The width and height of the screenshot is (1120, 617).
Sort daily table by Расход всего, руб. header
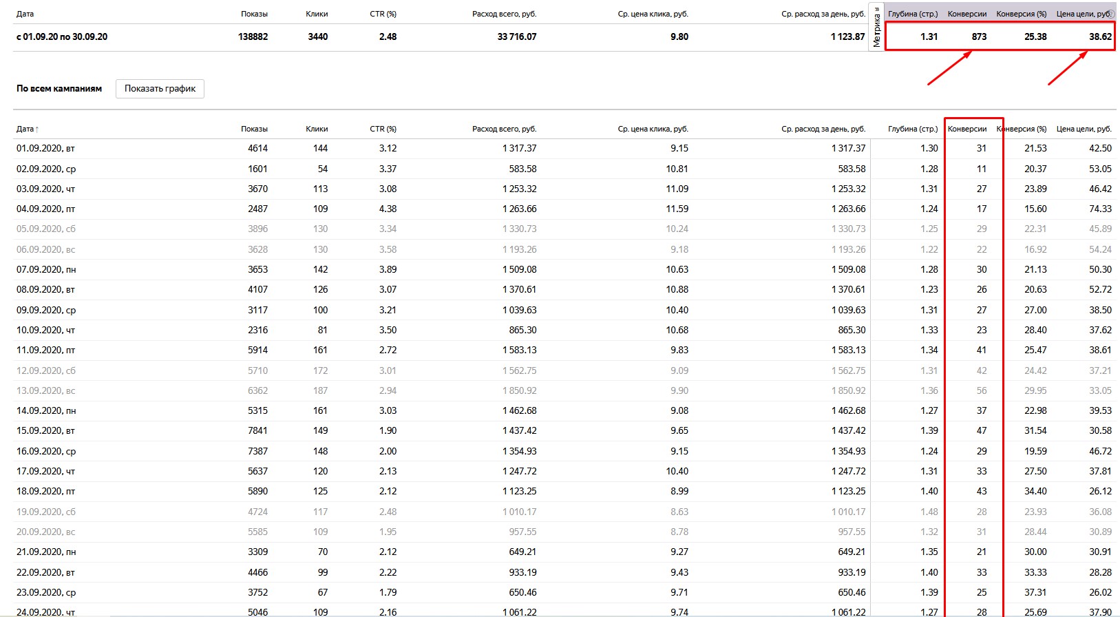(x=504, y=129)
